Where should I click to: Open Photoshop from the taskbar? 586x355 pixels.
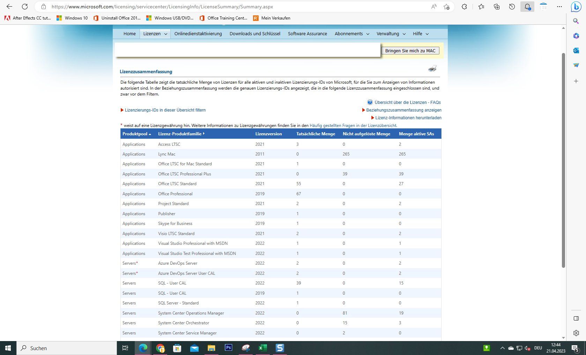click(x=229, y=348)
